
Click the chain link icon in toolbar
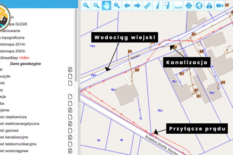(x=147, y=5)
